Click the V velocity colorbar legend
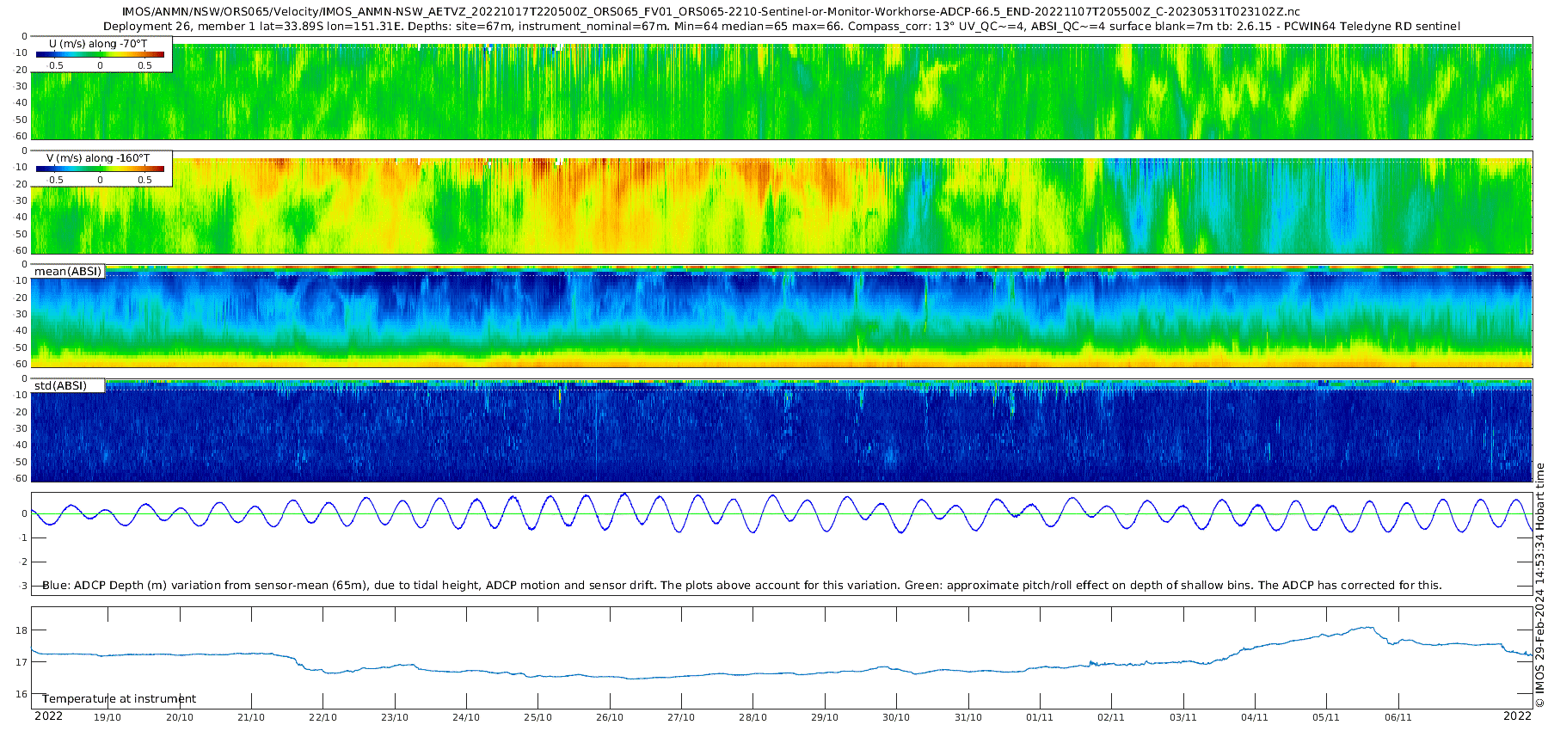This screenshot has height=731, width=1548. coord(101,168)
